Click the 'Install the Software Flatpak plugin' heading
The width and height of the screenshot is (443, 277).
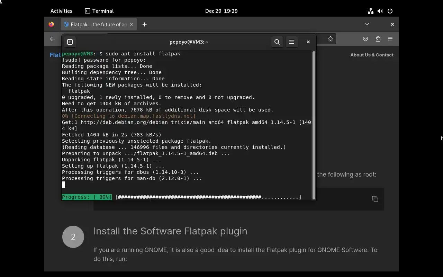coord(170,231)
